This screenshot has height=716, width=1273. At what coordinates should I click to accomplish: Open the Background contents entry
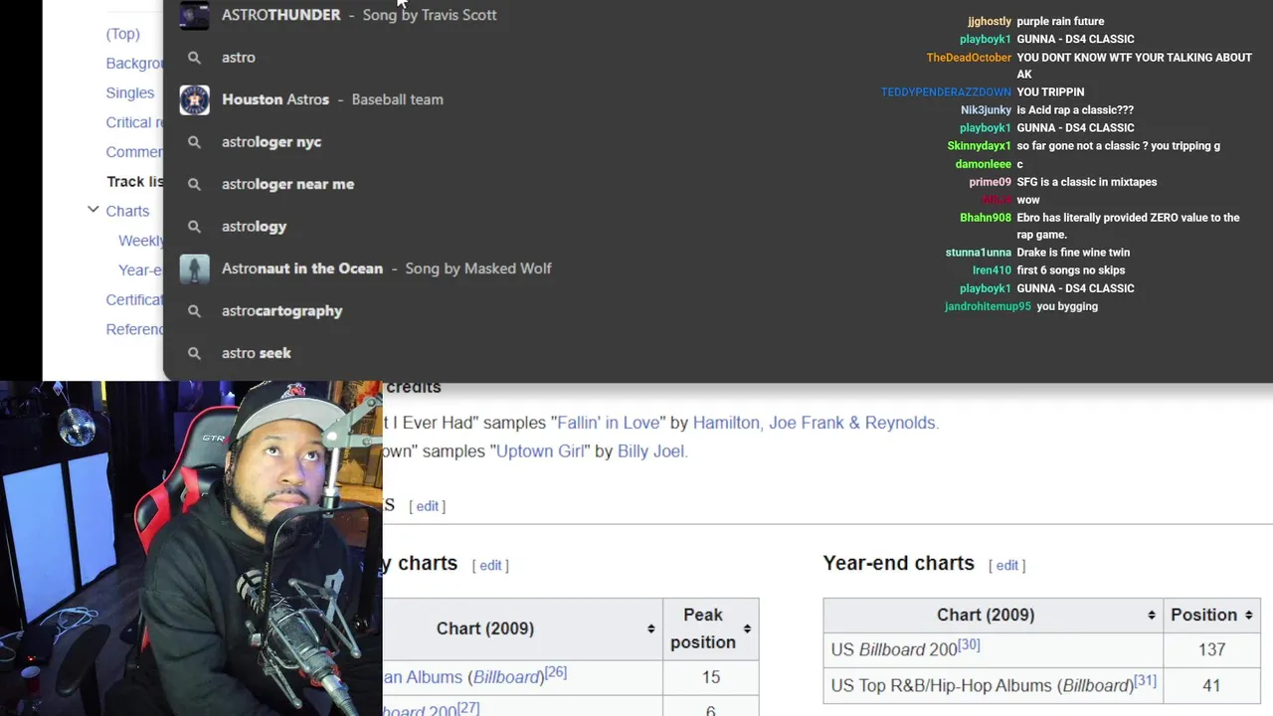135,64
